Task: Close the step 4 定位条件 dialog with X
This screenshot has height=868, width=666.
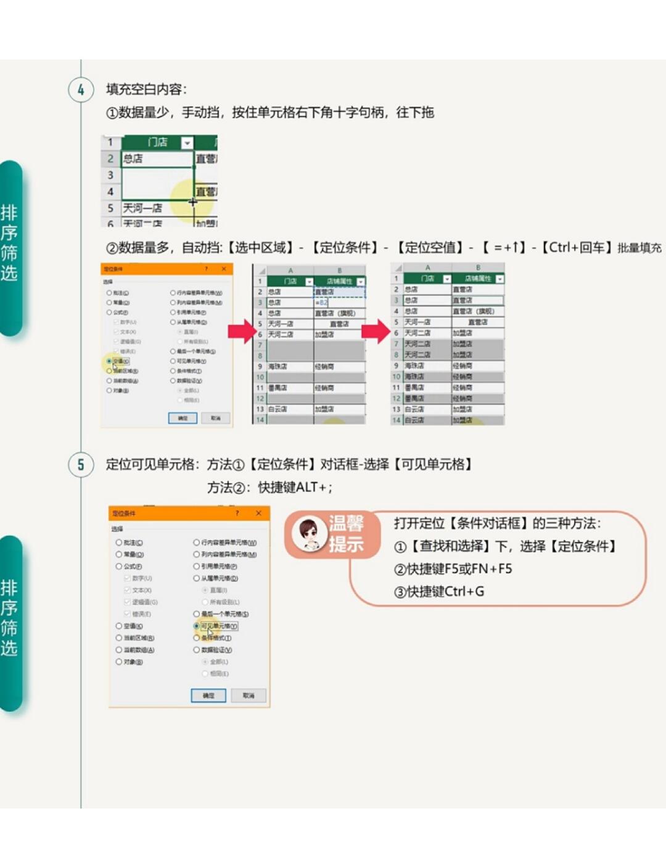Action: tap(224, 269)
